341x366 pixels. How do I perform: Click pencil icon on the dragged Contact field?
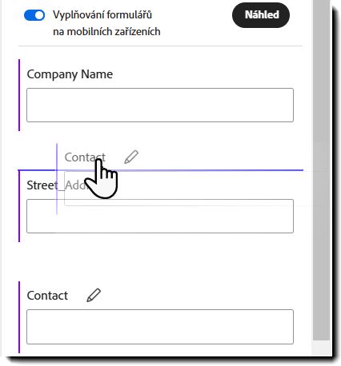click(131, 157)
